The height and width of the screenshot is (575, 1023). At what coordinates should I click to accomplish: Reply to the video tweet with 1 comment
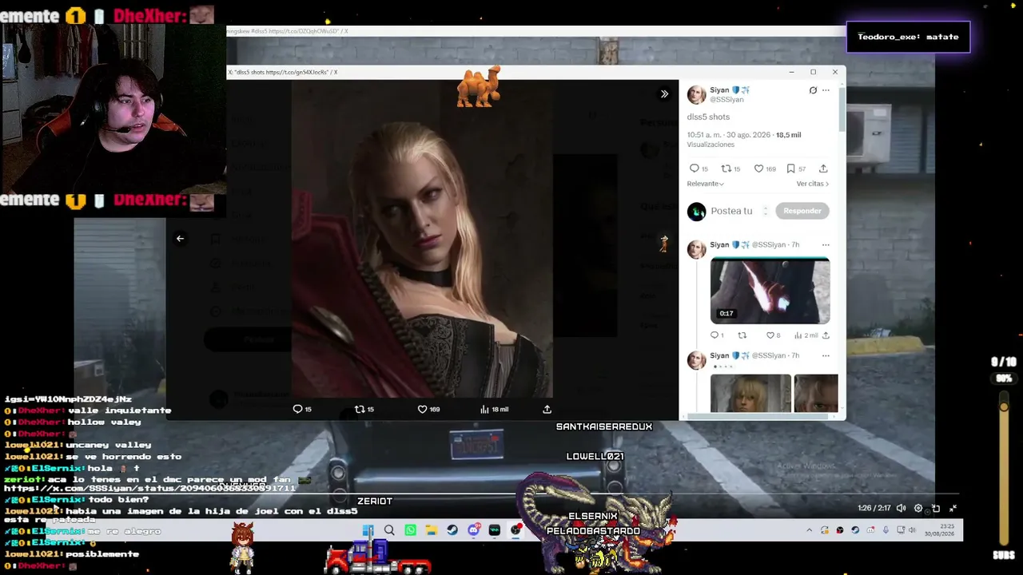coord(717,335)
